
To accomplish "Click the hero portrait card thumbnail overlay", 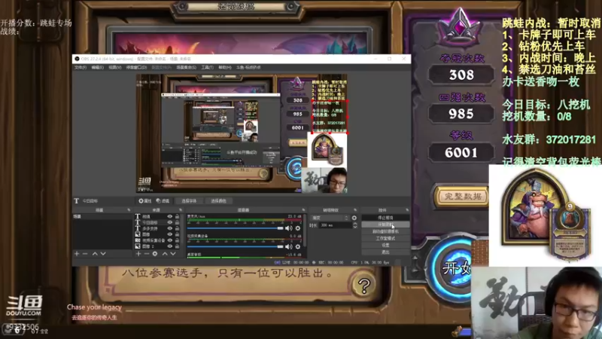I will point(545,215).
